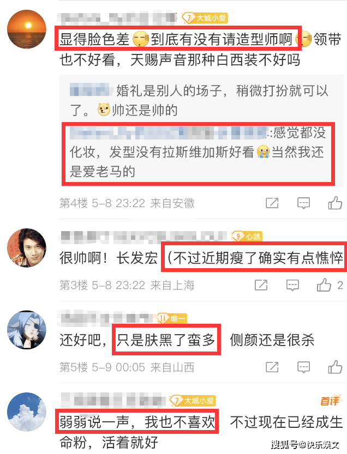Reply to the 4th floor comment

click(x=303, y=203)
